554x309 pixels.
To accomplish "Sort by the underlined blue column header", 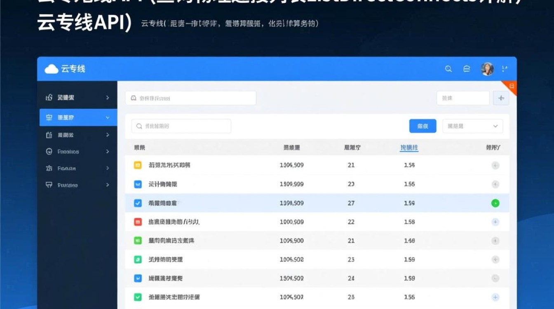I will (x=408, y=147).
